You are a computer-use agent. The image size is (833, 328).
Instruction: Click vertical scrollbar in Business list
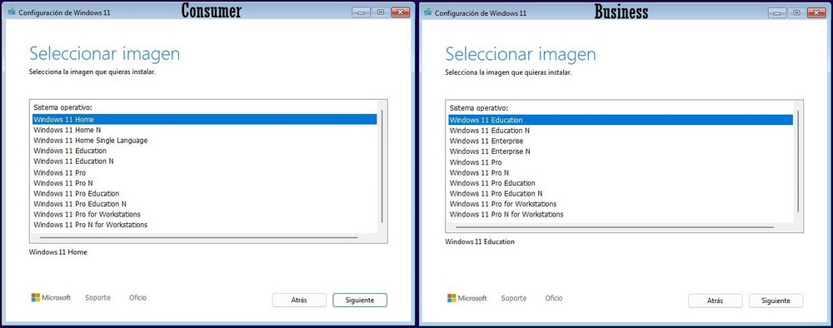798,161
